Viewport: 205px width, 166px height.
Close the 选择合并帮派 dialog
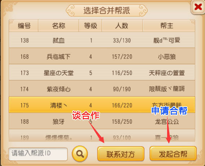coord(198,7)
